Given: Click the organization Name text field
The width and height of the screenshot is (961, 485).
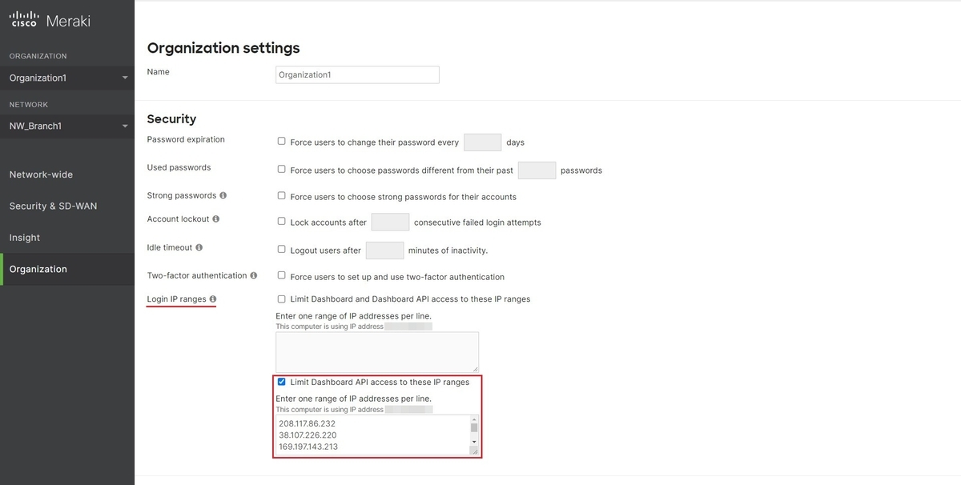Looking at the screenshot, I should click(x=357, y=74).
